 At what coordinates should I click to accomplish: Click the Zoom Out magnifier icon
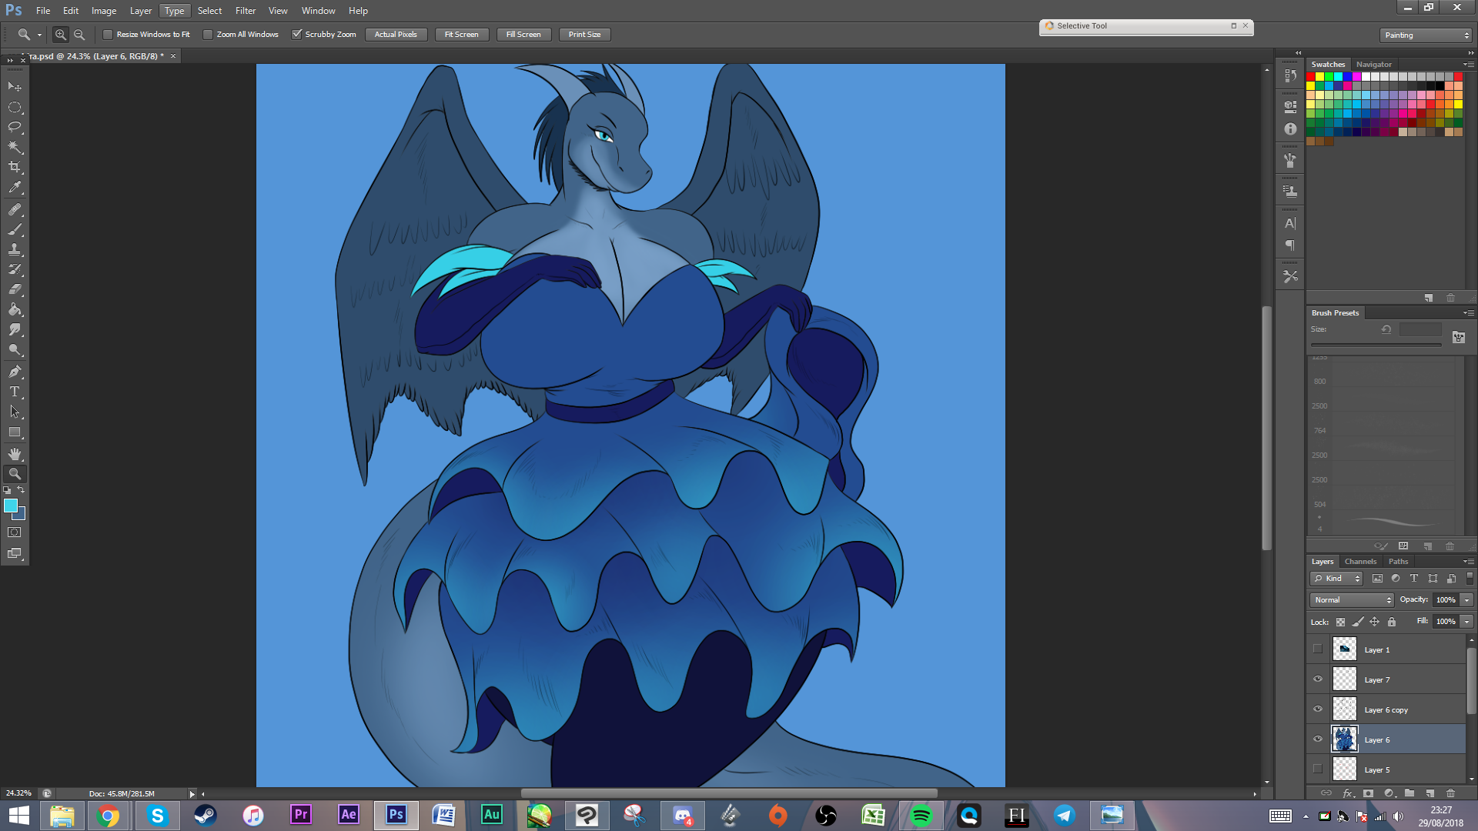point(79,35)
